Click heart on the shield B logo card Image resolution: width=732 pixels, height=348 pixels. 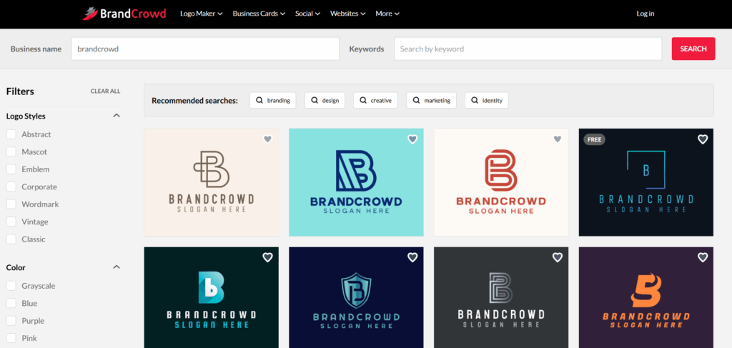tap(412, 257)
